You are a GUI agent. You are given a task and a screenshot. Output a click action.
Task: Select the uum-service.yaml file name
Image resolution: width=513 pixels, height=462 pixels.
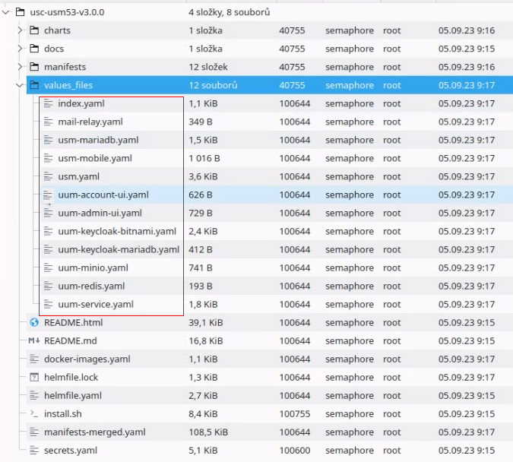tap(96, 305)
